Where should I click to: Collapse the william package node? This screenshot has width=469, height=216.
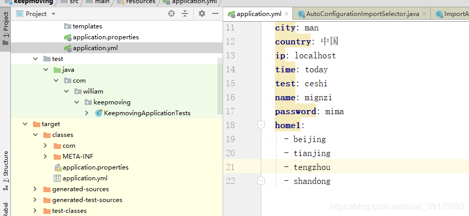[67, 91]
